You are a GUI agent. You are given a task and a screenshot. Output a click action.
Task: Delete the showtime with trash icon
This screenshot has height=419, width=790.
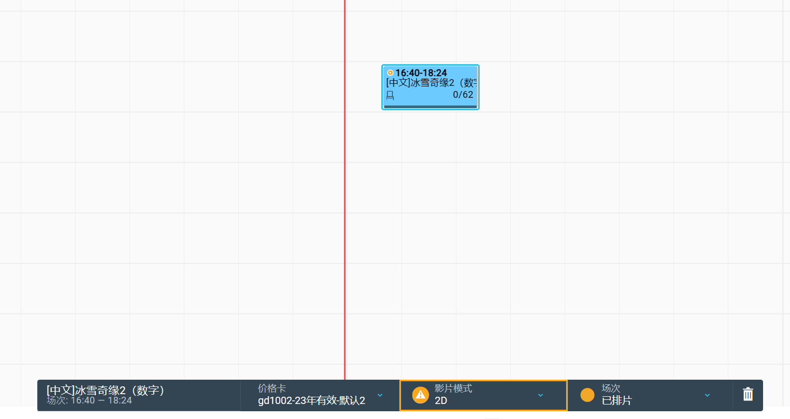[x=748, y=394]
